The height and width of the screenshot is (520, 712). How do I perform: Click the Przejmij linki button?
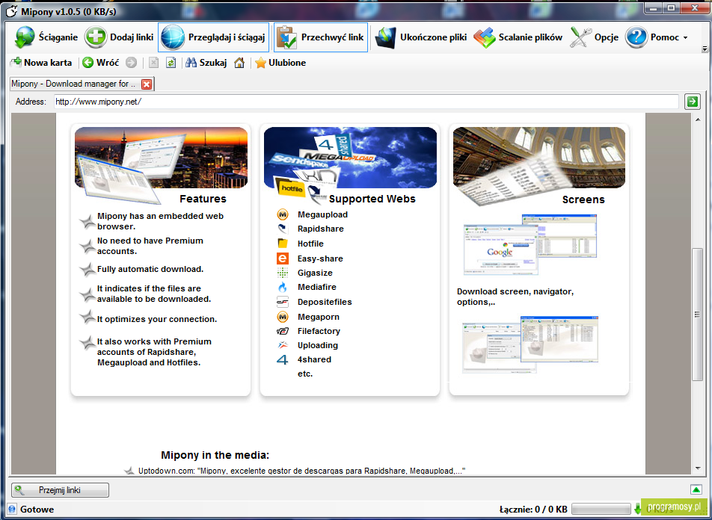click(60, 490)
